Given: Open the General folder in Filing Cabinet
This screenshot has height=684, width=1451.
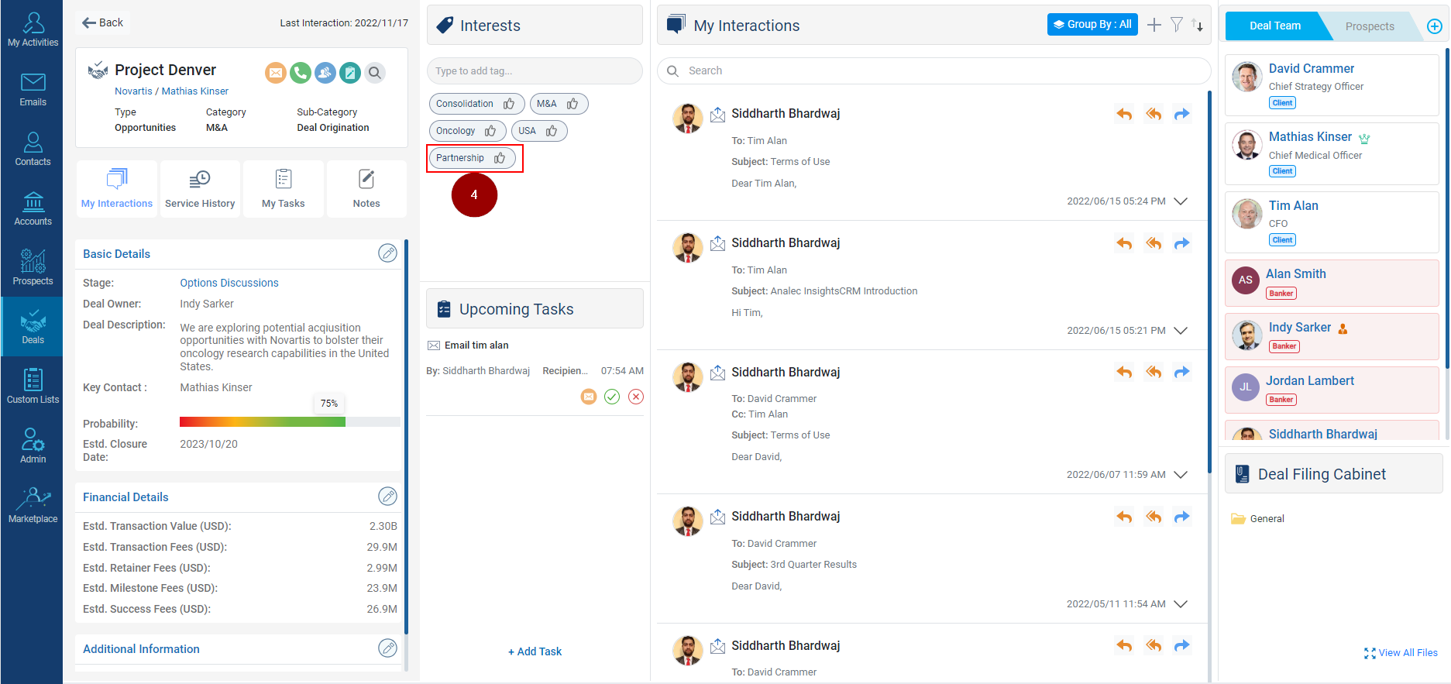Looking at the screenshot, I should click(1258, 519).
